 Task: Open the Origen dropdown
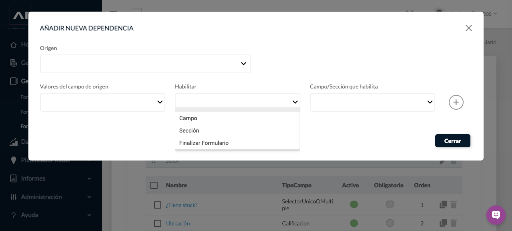click(x=146, y=64)
